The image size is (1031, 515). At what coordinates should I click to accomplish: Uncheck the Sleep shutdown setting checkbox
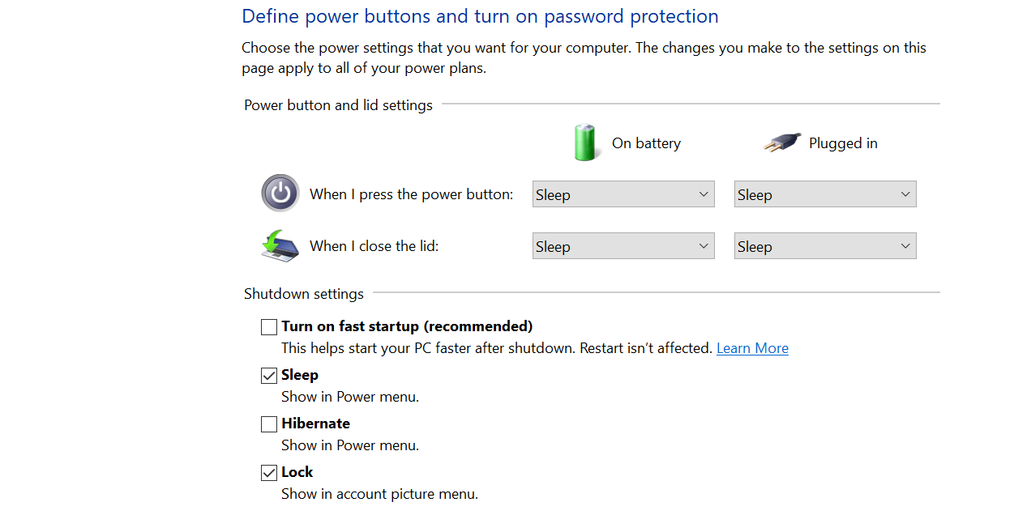269,376
